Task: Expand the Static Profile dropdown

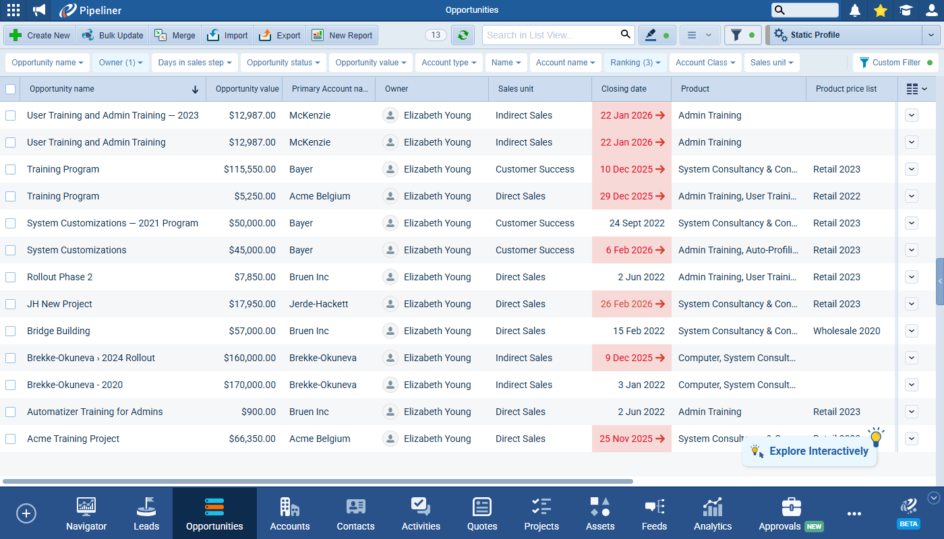Action: pyautogui.click(x=931, y=35)
